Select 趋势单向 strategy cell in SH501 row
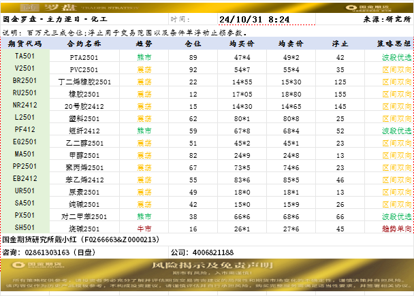Image resolution: width=414 pixels, height=296 pixels. [389, 229]
